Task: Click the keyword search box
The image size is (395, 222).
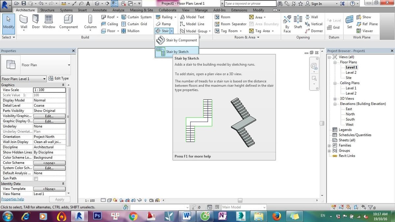Action: point(250,4)
